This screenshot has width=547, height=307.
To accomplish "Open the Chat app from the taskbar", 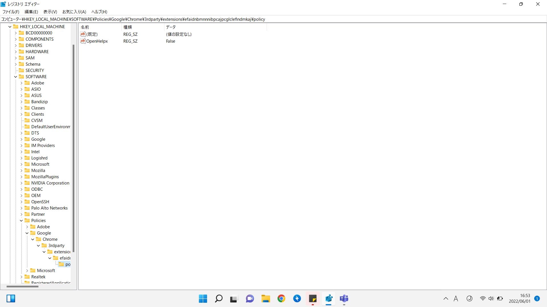I will tap(250, 299).
